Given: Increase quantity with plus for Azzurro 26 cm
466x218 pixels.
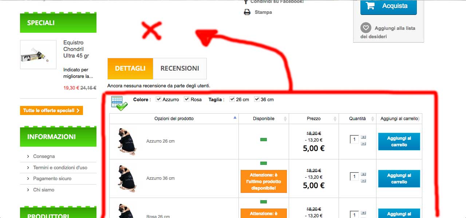Looking at the screenshot, I should coord(363,137).
